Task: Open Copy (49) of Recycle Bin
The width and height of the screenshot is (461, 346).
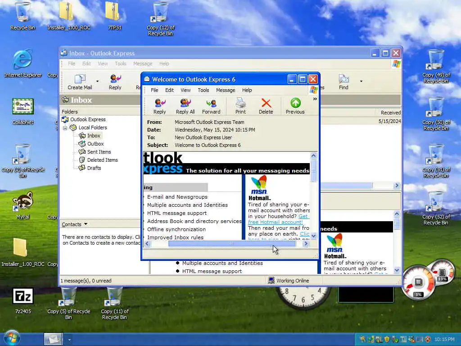Action: [436, 66]
